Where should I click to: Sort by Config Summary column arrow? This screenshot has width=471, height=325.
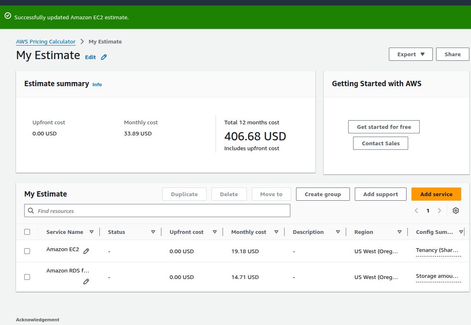click(x=461, y=232)
